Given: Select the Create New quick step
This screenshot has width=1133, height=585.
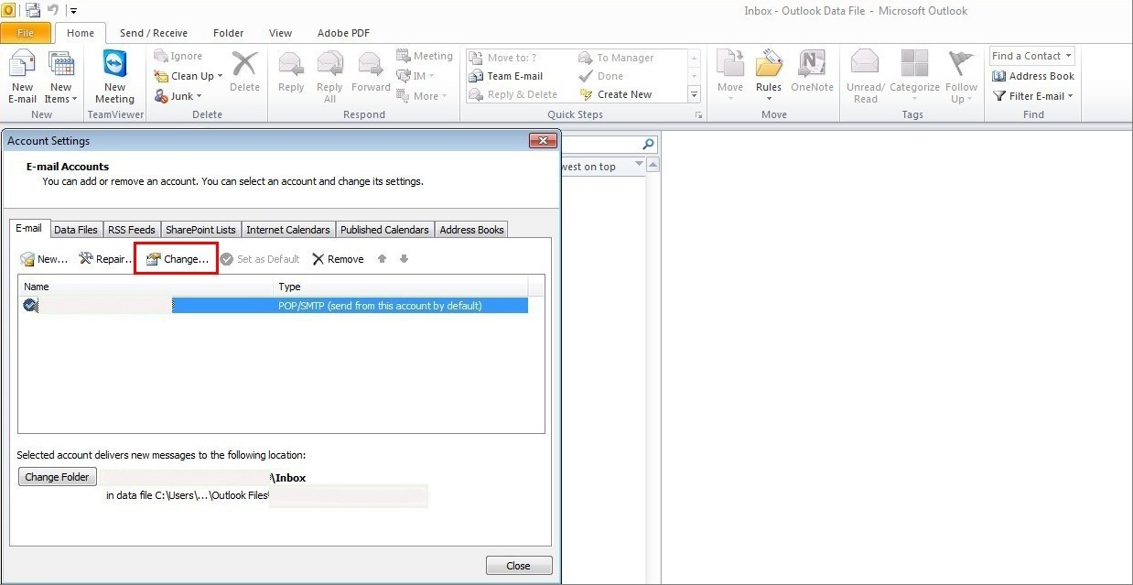Looking at the screenshot, I should [x=615, y=94].
